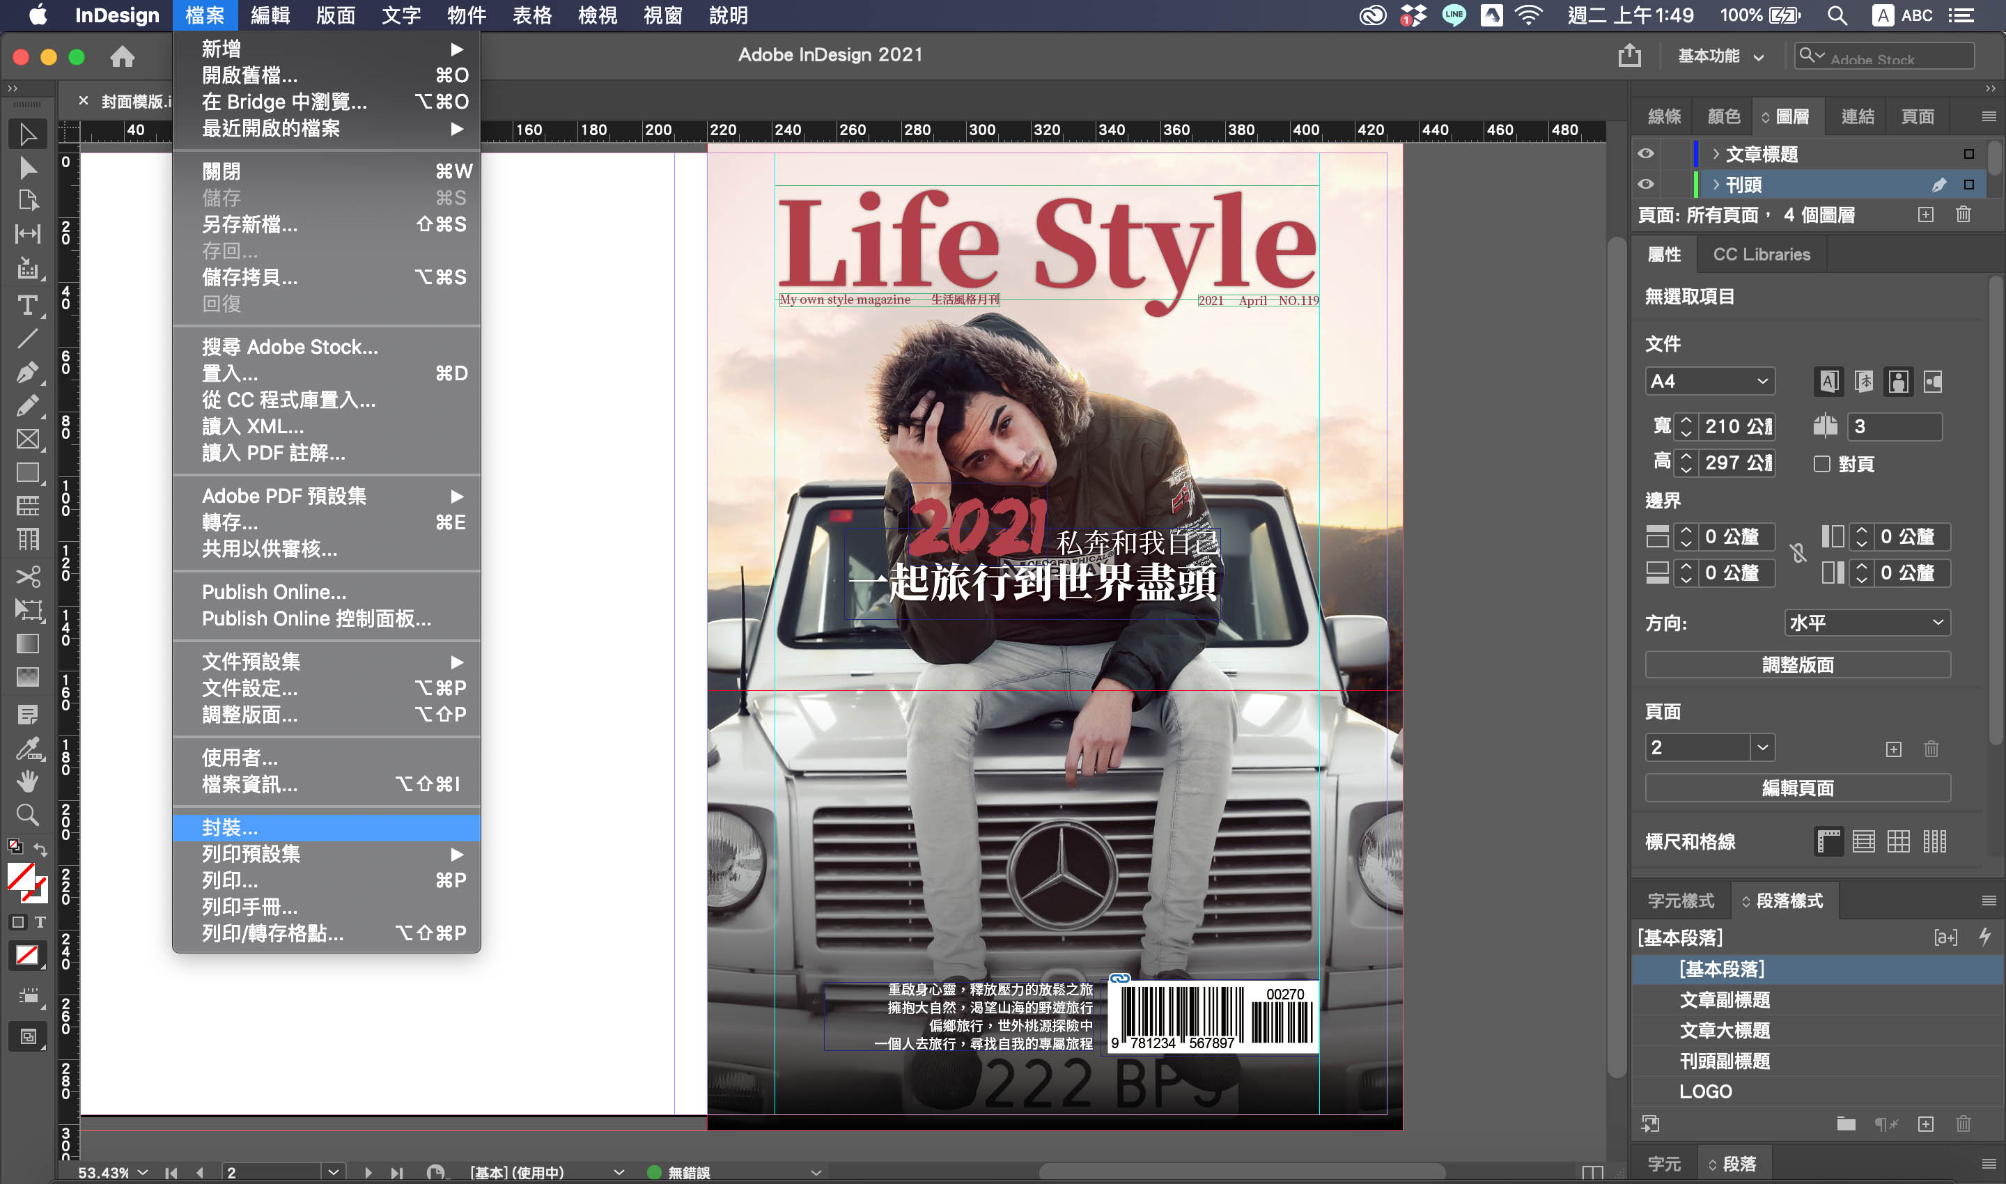Image resolution: width=2006 pixels, height=1184 pixels.
Task: Hide the 文章標題 layer eye icon
Action: (1645, 154)
